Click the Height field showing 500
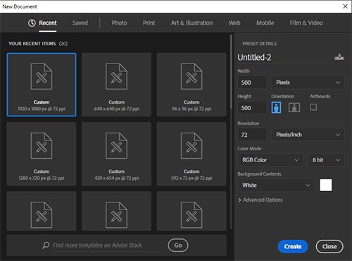The height and width of the screenshot is (261, 352). point(252,108)
